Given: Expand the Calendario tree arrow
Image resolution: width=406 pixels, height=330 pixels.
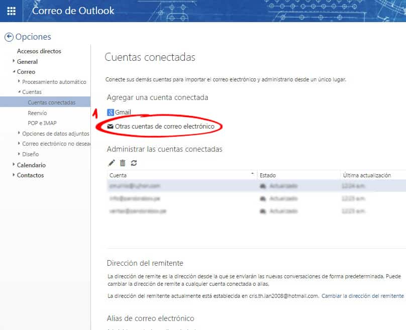Looking at the screenshot, I should (14, 164).
